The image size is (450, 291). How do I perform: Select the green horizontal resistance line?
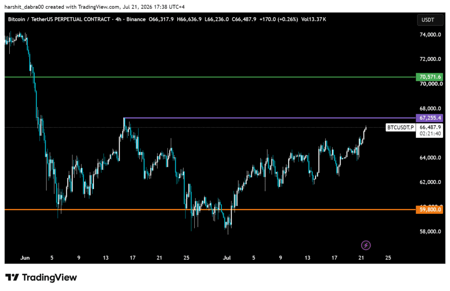coord(210,77)
